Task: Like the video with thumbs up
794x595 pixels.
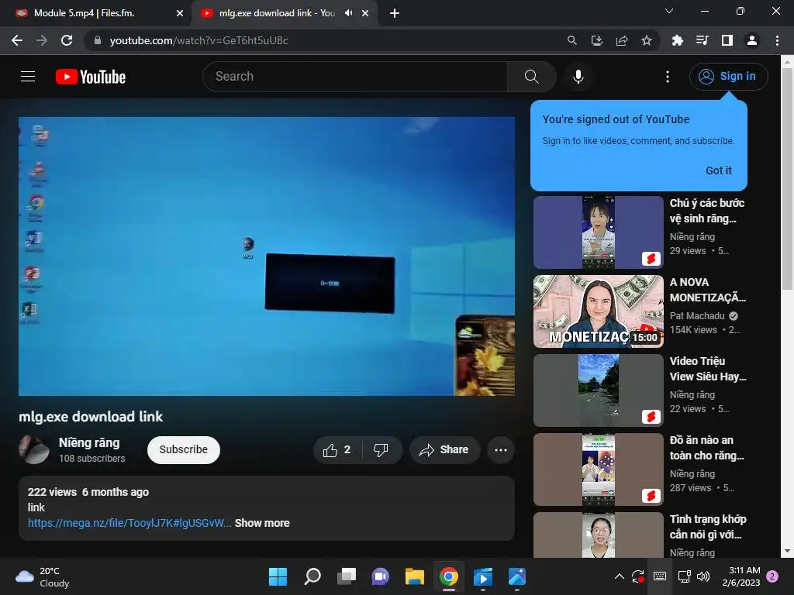Action: pos(337,450)
